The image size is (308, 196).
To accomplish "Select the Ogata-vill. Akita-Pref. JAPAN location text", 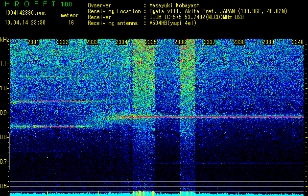I will pyautogui.click(x=218, y=11).
